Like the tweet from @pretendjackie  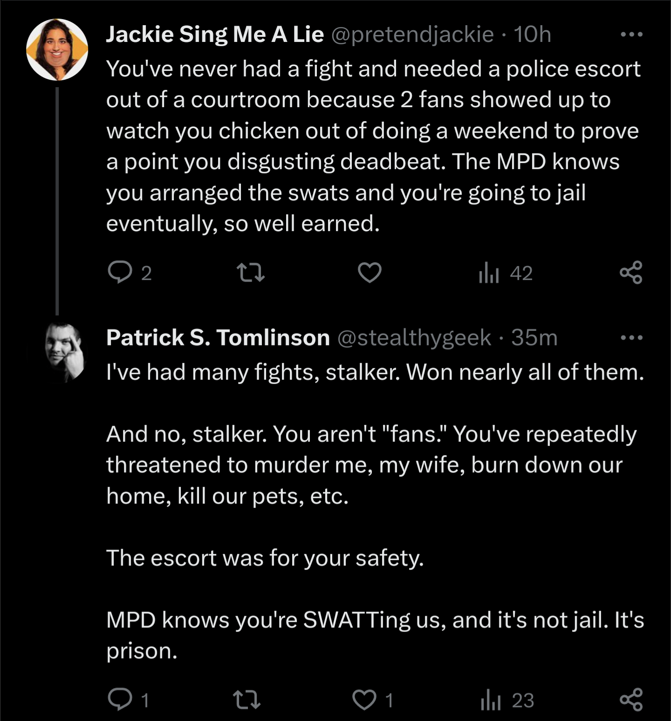pyautogui.click(x=370, y=273)
